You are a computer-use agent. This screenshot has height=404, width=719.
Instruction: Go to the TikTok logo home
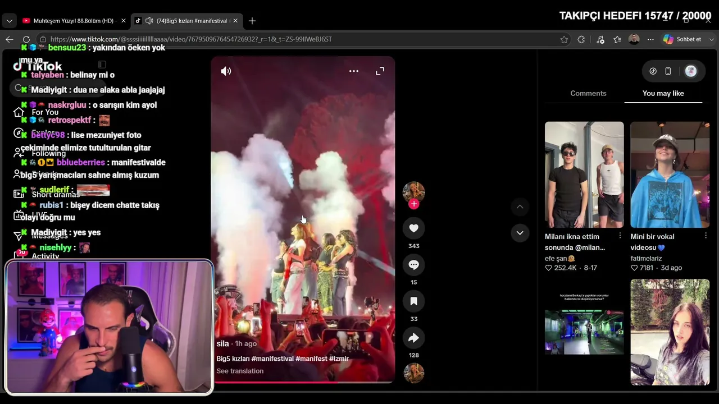[x=38, y=66]
